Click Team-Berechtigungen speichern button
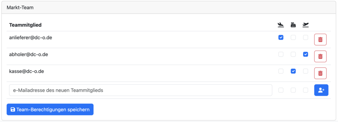Screen dimensions: 338x122 click(50, 110)
